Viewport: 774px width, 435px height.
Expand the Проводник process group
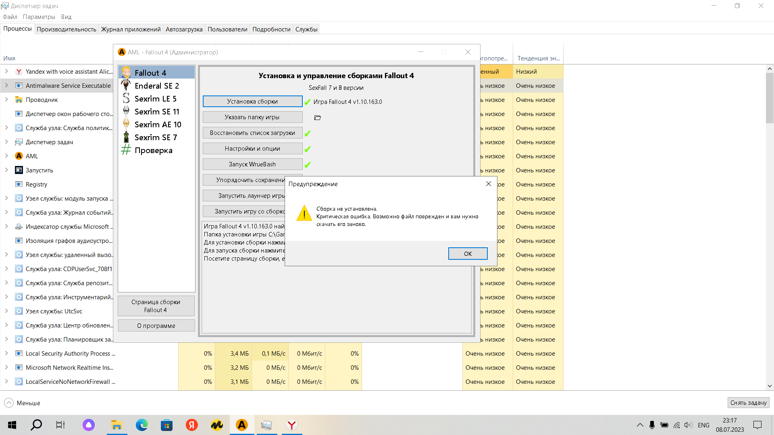[x=6, y=99]
